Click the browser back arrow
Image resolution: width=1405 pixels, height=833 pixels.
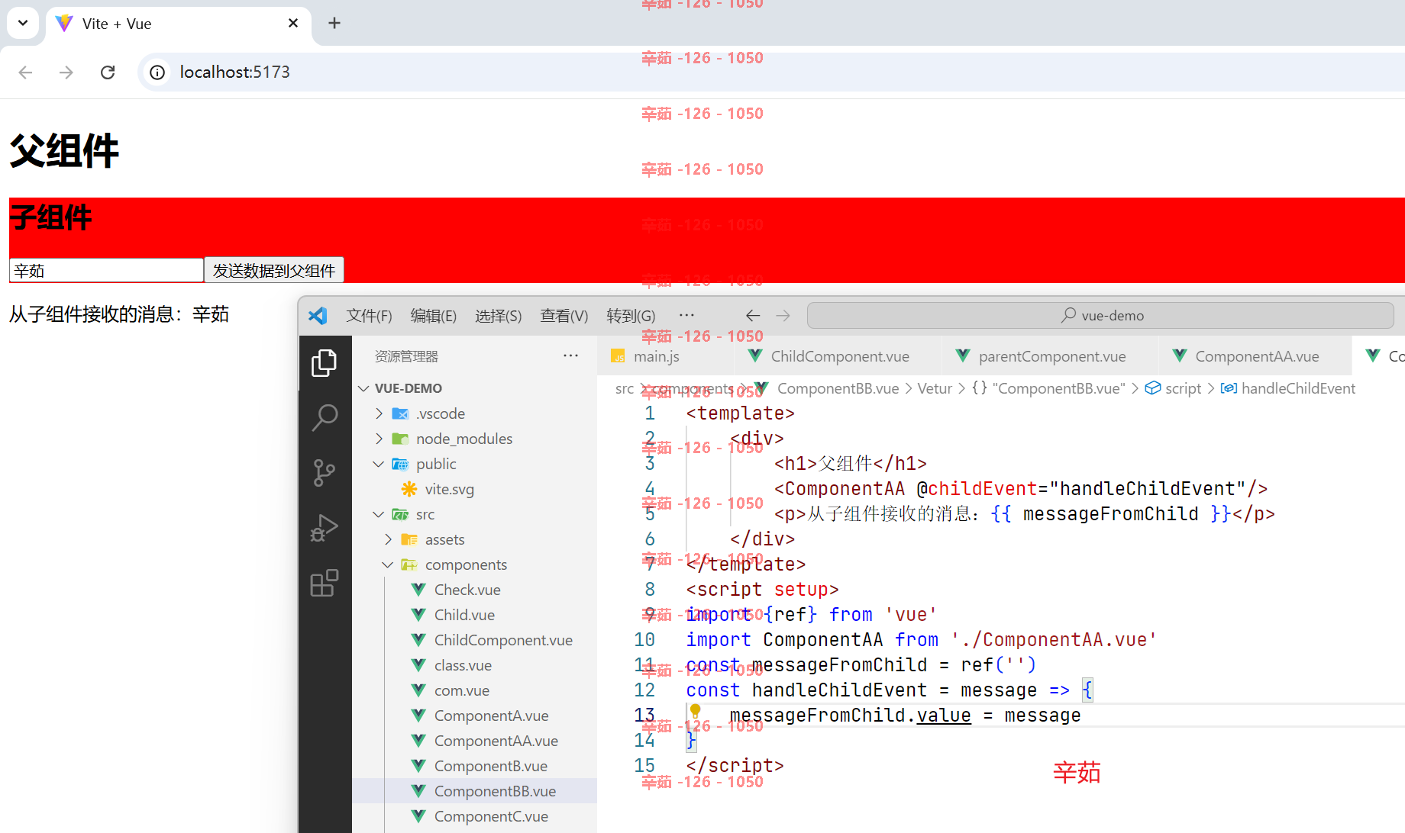(x=25, y=72)
